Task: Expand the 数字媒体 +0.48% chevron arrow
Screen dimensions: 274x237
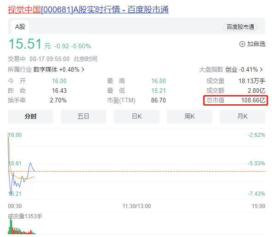Action: point(83,69)
